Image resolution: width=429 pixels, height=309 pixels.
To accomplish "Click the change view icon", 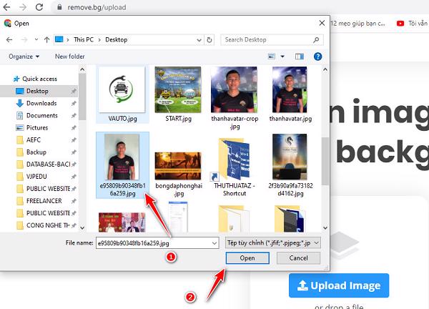I will (272, 56).
